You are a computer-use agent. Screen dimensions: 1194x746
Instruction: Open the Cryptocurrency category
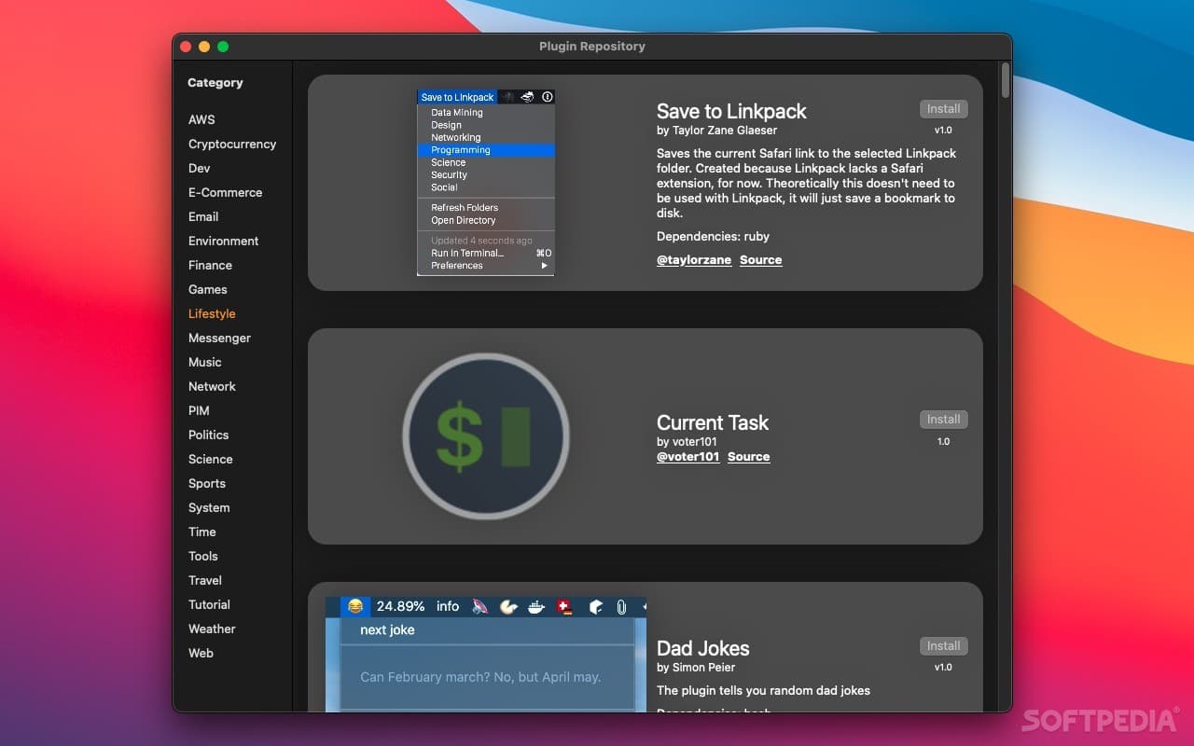click(x=232, y=144)
